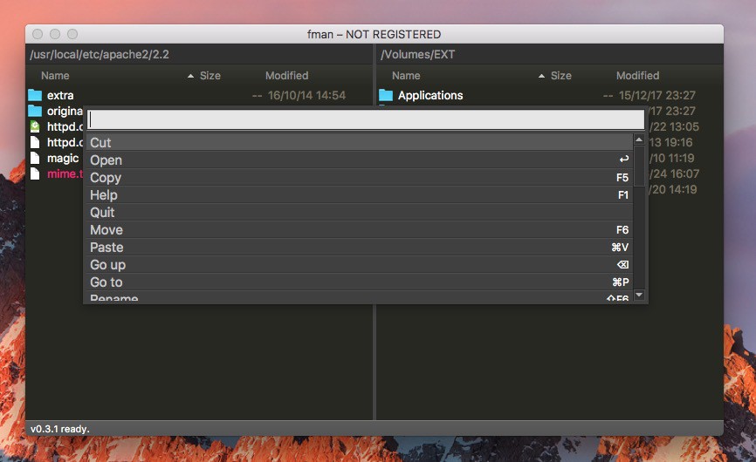Sort right pane by Modified header
The width and height of the screenshot is (756, 462).
tap(638, 76)
